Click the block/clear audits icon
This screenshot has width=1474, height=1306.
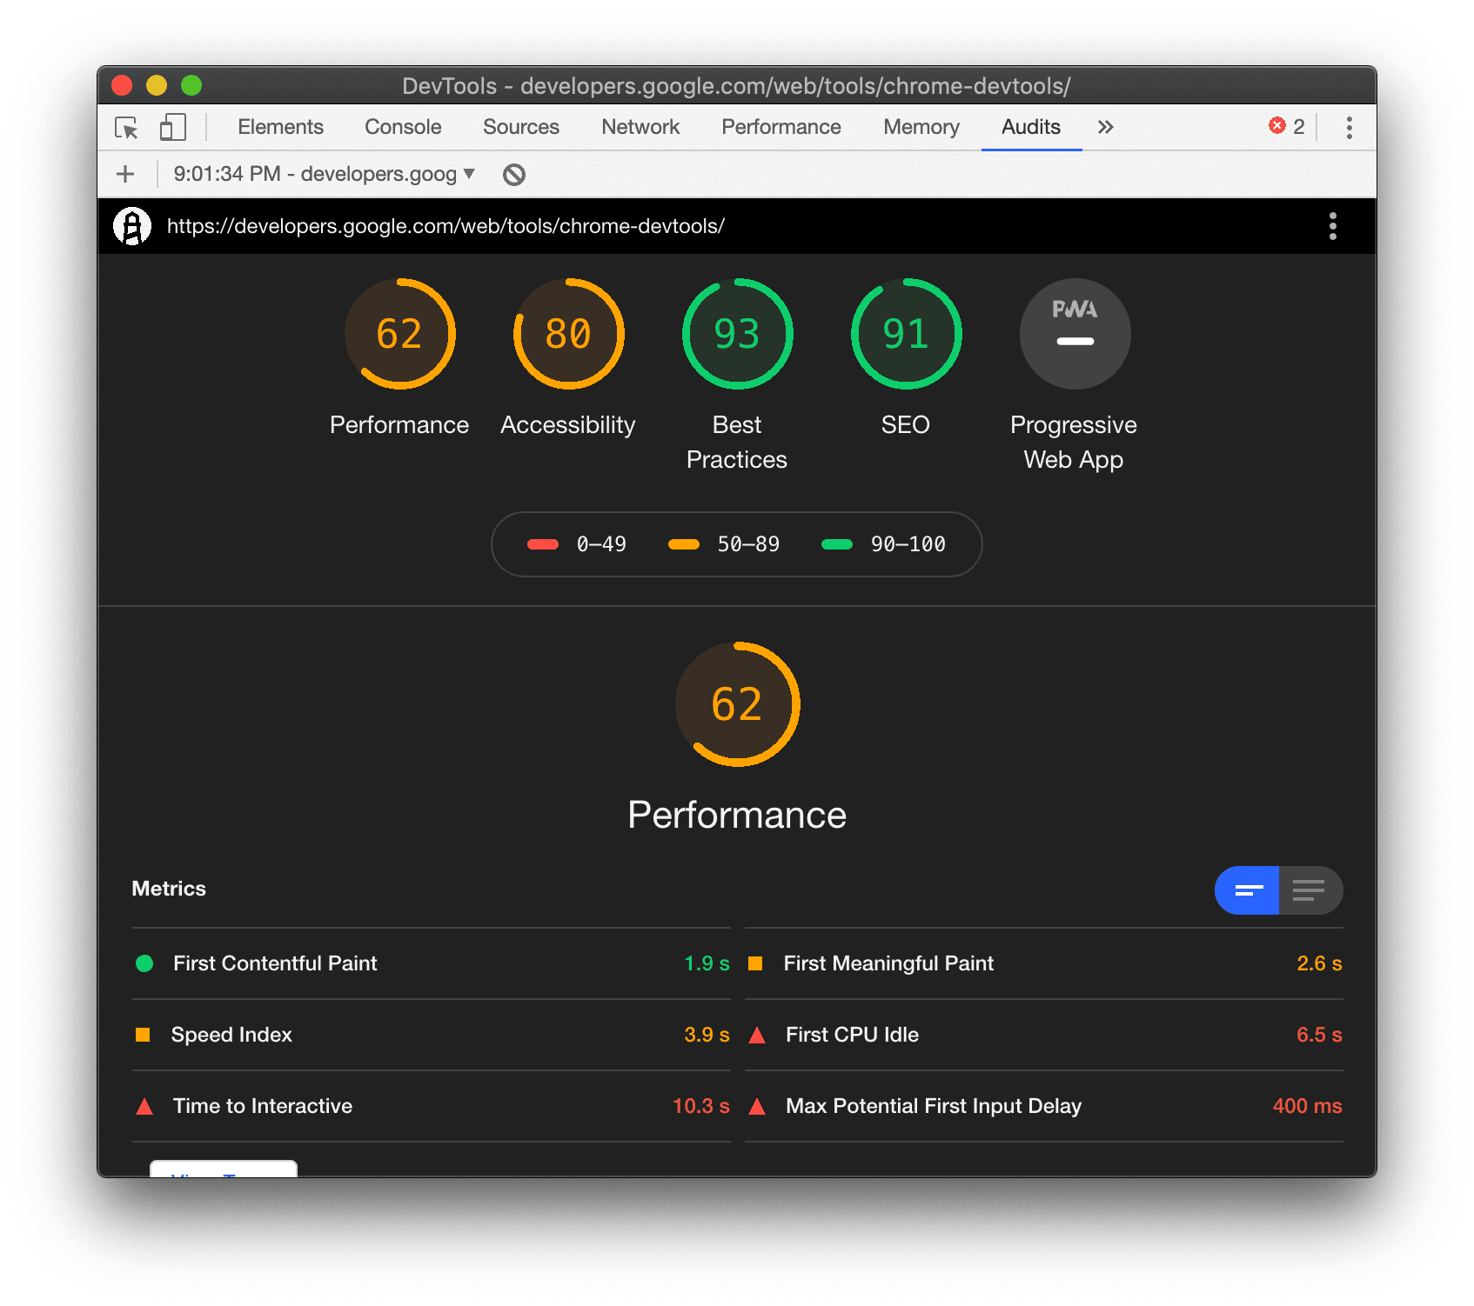[x=513, y=174]
